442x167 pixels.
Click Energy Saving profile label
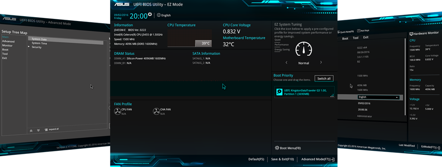[282, 50]
